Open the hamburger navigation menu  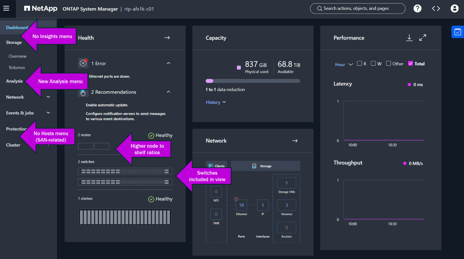tap(6, 8)
